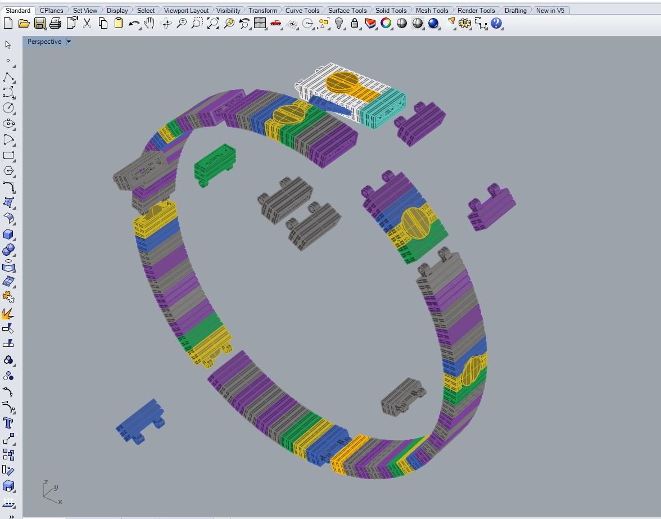Click the Undo arrow icon
661x519 pixels.
click(x=134, y=23)
